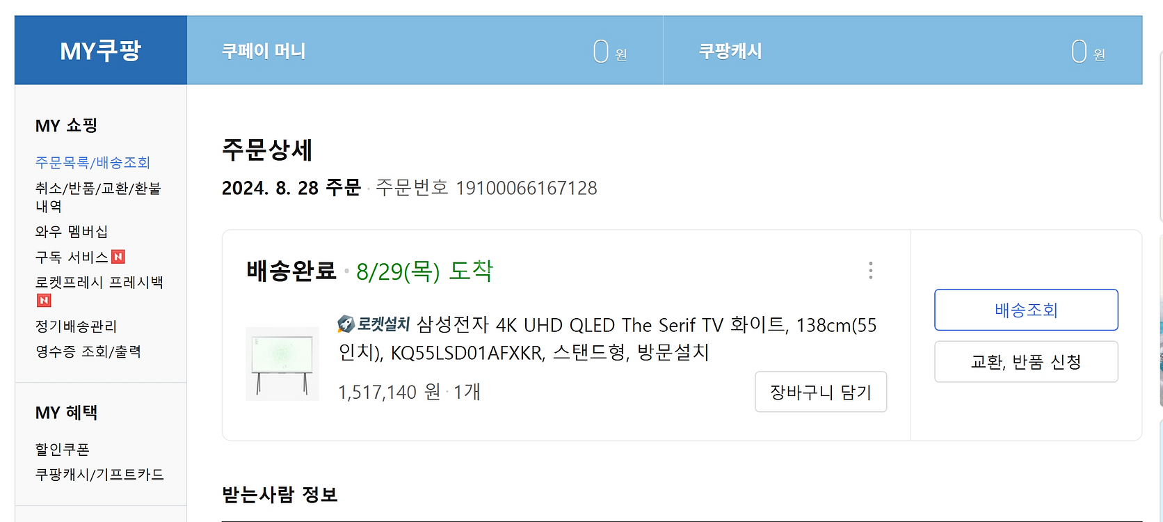Open 할인쿠폰 under MY 혜택
This screenshot has height=522, width=1163.
pyautogui.click(x=63, y=450)
